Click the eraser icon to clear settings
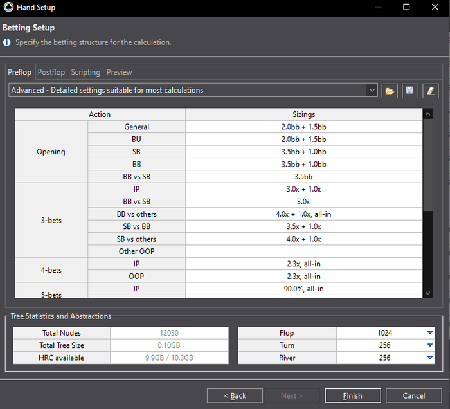 (x=430, y=91)
